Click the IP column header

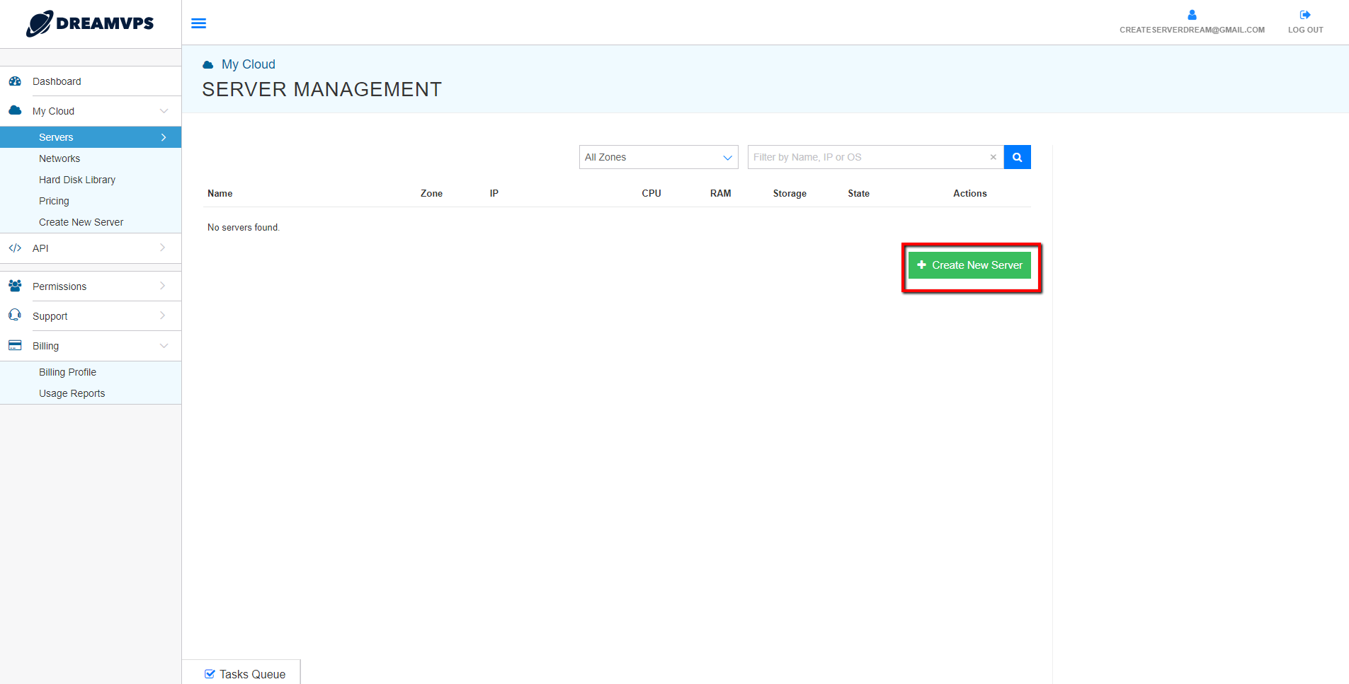[x=494, y=193]
